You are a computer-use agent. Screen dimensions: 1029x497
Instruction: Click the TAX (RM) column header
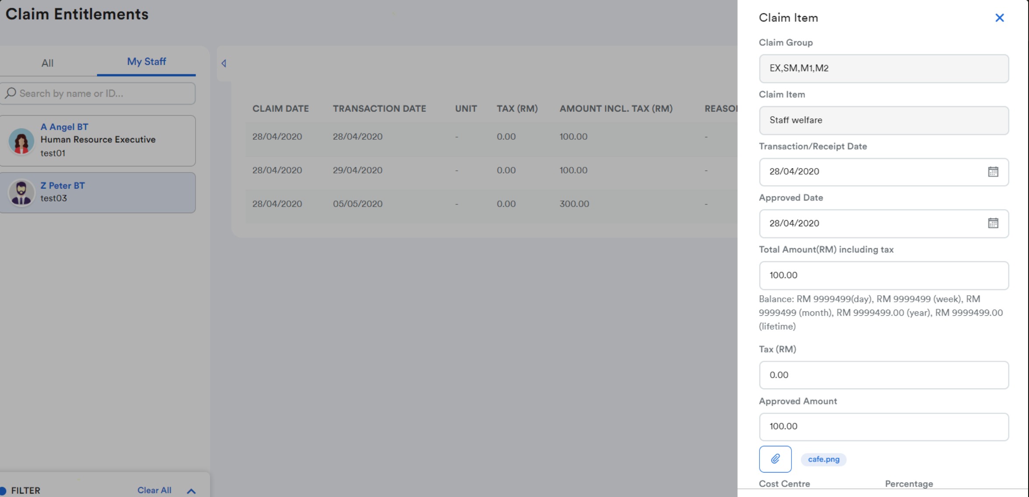tap(517, 109)
